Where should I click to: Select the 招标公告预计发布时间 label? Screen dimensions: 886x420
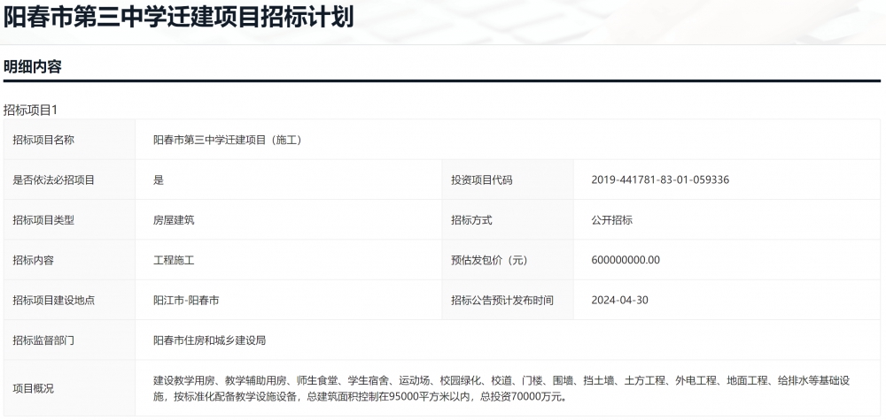pos(501,301)
